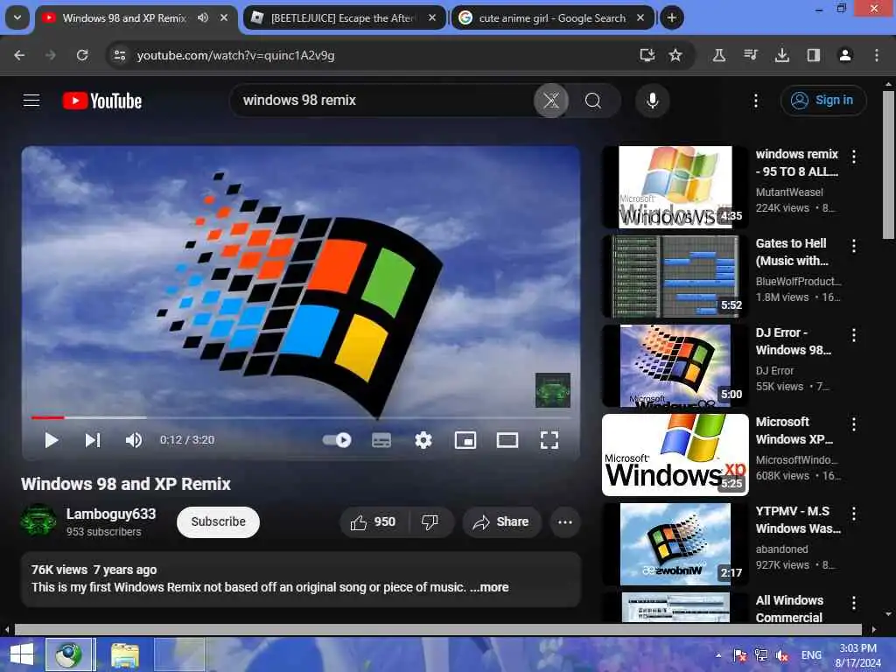Image resolution: width=896 pixels, height=672 pixels.
Task: Click the youtube.com address bar URL
Action: pos(235,55)
